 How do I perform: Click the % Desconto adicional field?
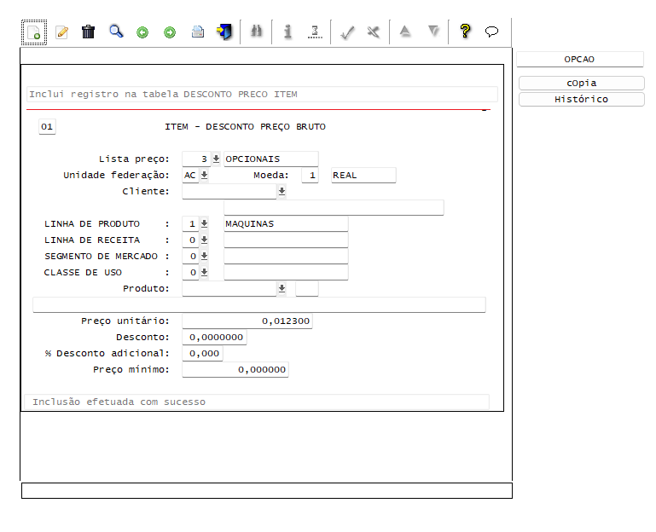click(x=202, y=354)
